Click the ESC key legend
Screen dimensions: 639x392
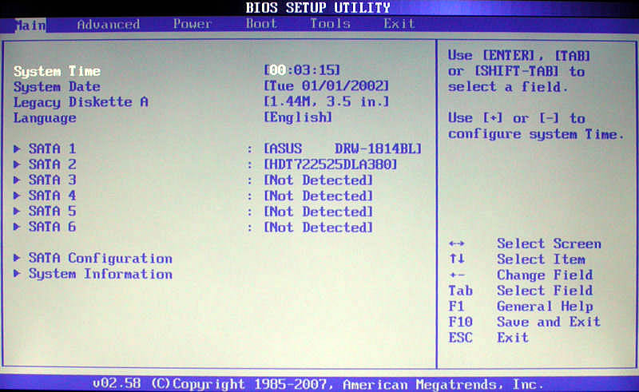coord(461,338)
